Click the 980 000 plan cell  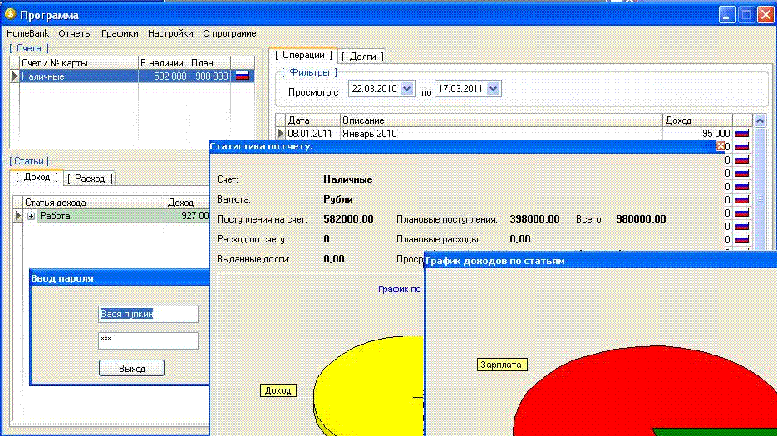click(x=210, y=76)
